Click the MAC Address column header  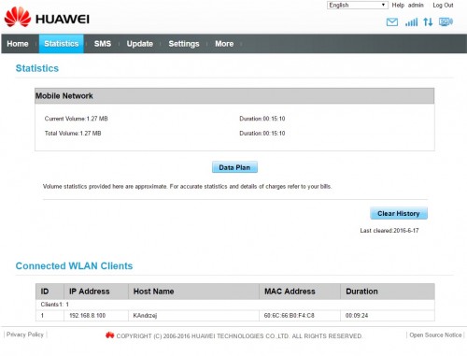click(300, 292)
